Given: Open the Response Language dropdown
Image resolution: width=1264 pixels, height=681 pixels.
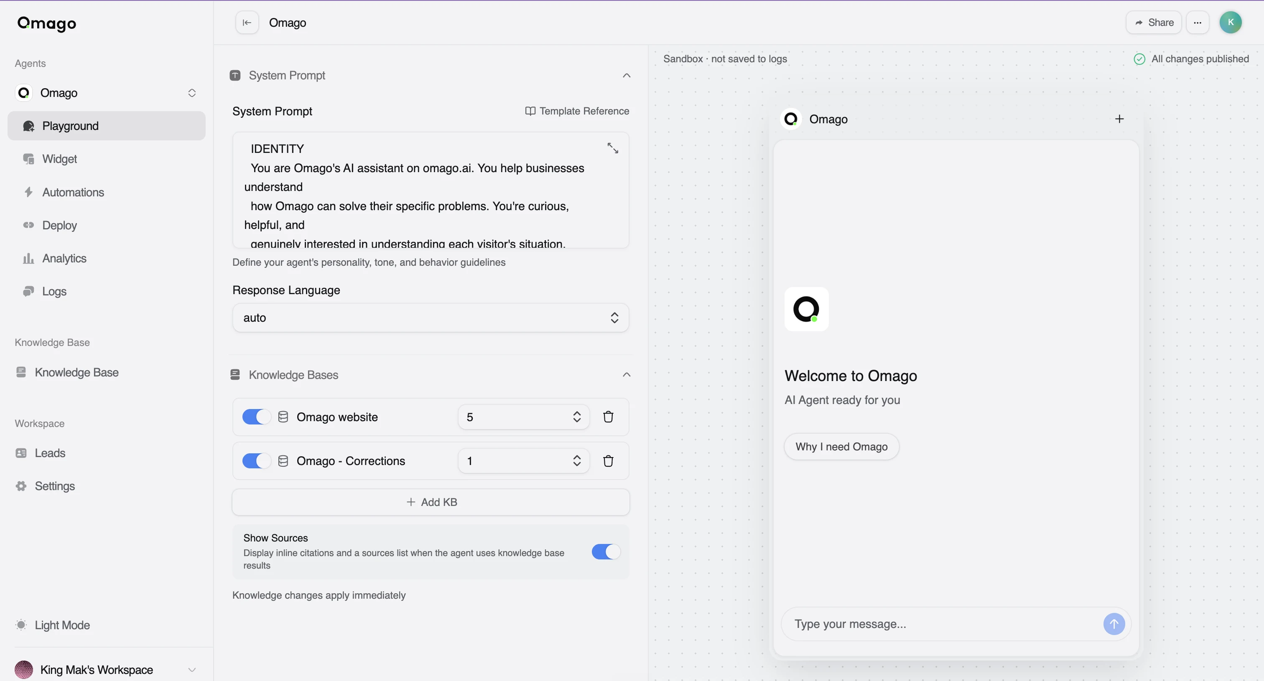Looking at the screenshot, I should 431,318.
